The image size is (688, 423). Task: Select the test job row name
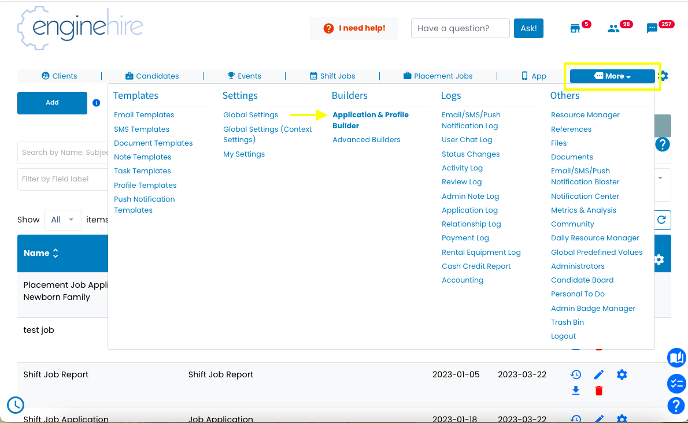39,330
